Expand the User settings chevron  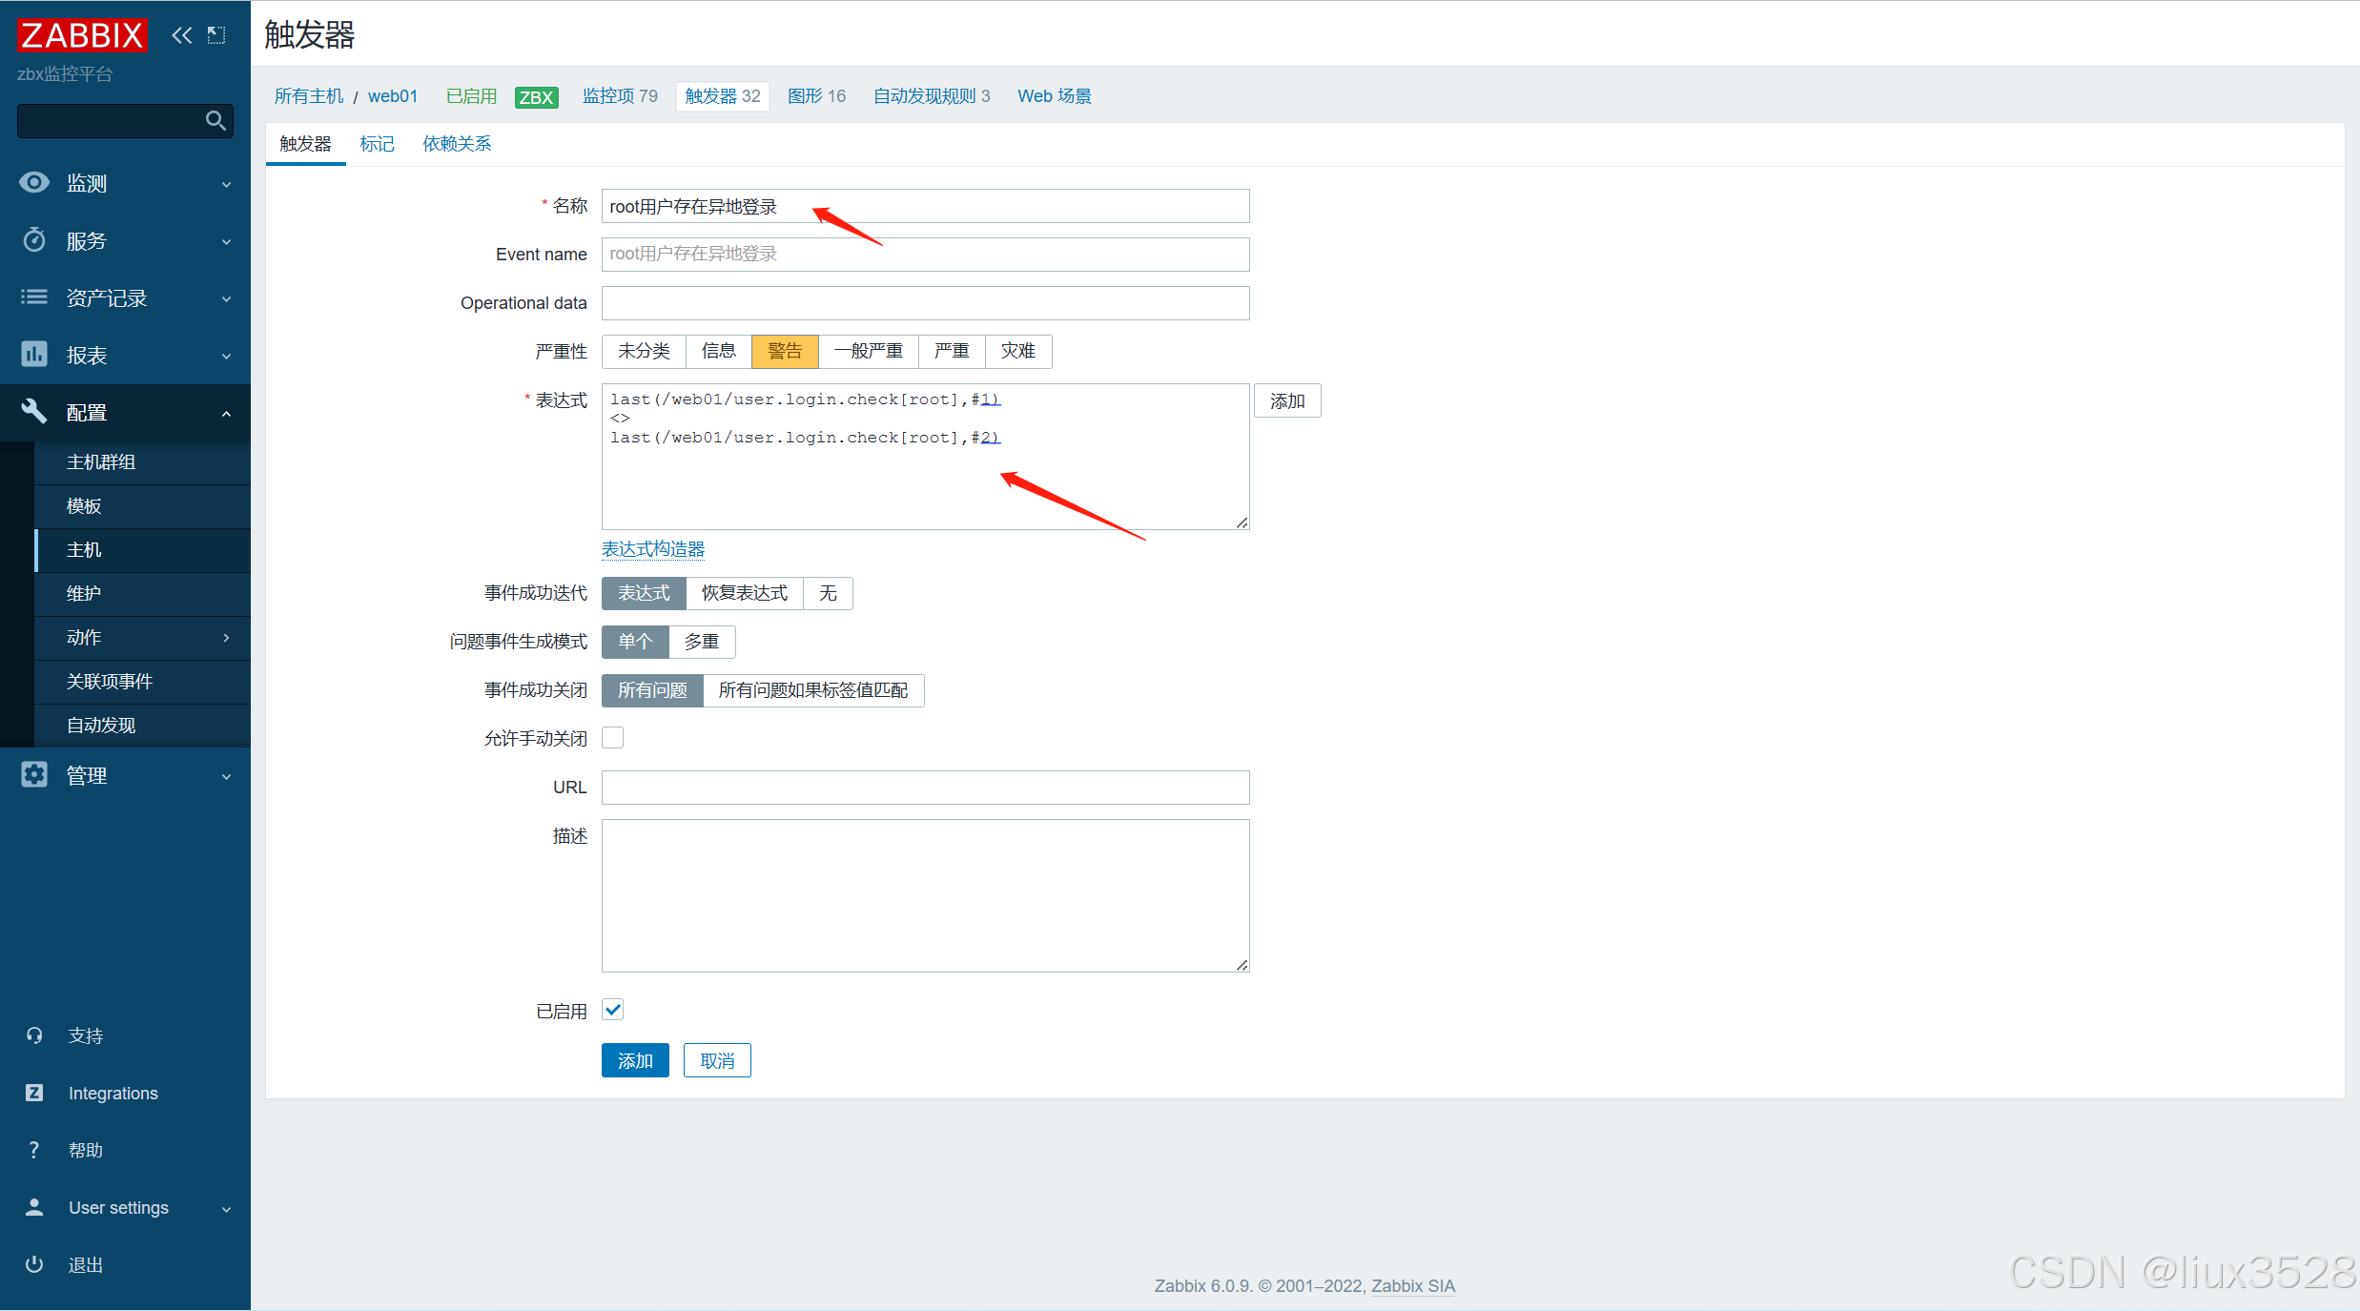[227, 1209]
